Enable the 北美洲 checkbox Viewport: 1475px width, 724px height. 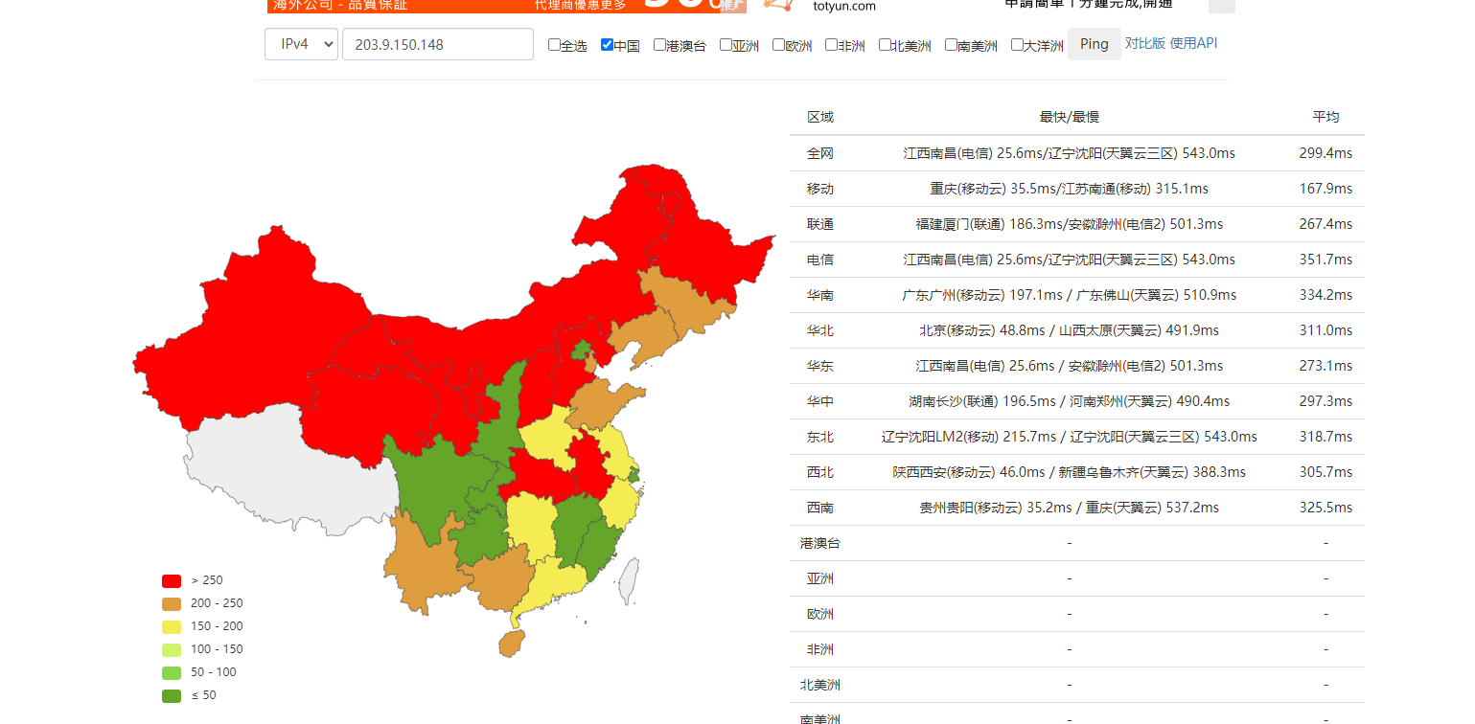point(885,44)
